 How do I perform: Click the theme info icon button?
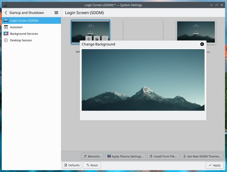[89, 39]
